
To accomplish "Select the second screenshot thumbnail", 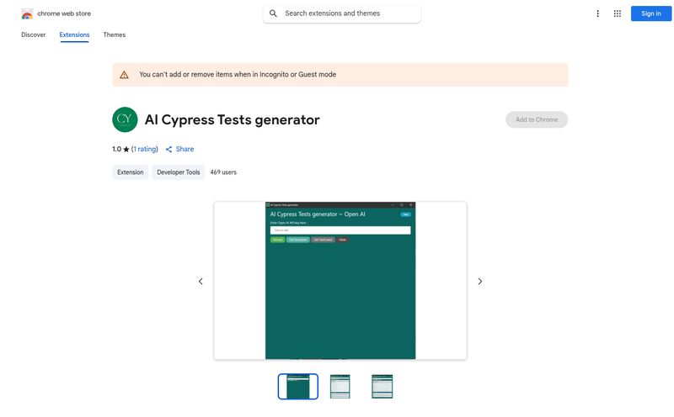I will [340, 387].
